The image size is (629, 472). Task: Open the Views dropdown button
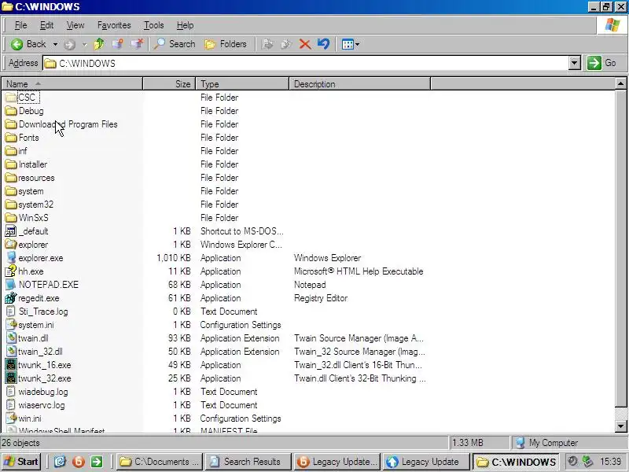tap(350, 44)
